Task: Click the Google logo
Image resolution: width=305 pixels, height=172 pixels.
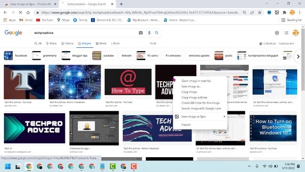Action: pos(13,33)
